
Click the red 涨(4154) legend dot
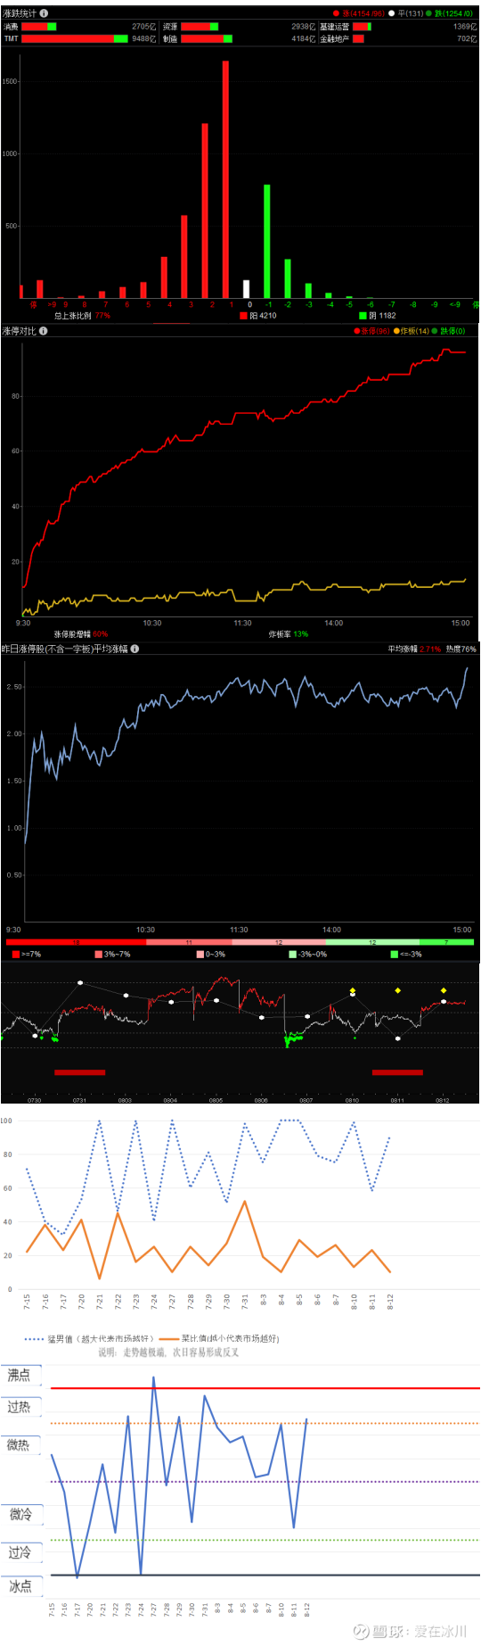pyautogui.click(x=337, y=13)
